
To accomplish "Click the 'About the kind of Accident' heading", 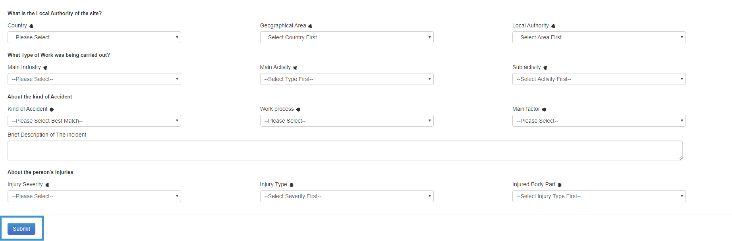I will (40, 96).
